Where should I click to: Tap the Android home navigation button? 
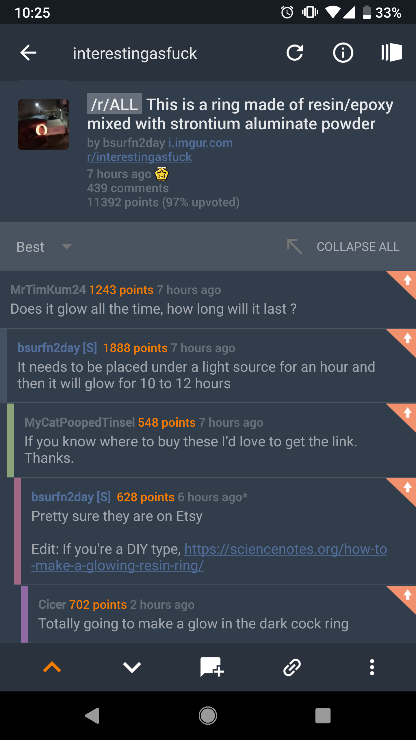pyautogui.click(x=208, y=716)
